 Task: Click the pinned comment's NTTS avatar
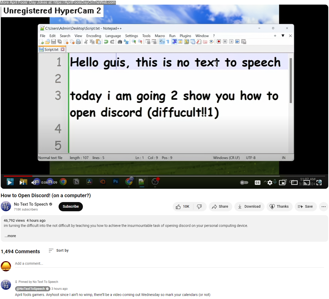[x=6, y=284]
